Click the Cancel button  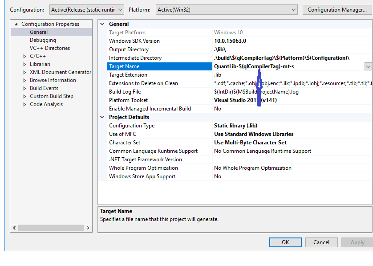click(321, 242)
